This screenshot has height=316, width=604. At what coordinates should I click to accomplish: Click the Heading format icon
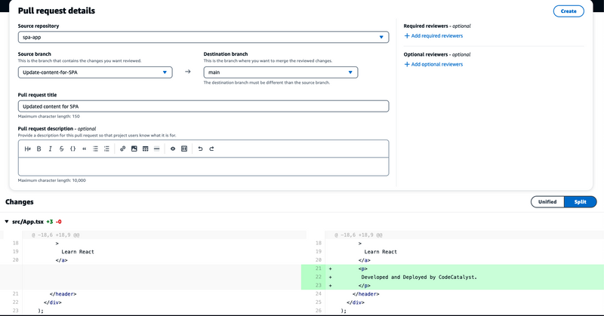click(x=28, y=149)
